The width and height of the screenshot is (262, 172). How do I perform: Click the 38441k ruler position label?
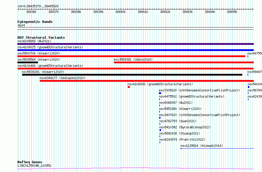pos(143,12)
